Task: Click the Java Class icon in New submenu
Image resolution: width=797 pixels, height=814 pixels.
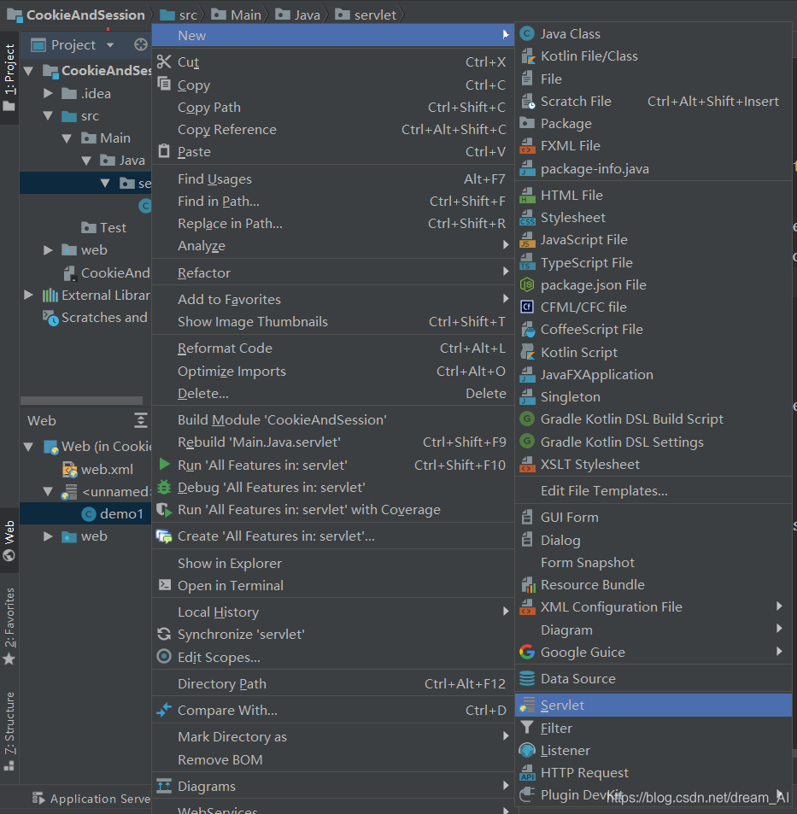Action: (x=527, y=34)
